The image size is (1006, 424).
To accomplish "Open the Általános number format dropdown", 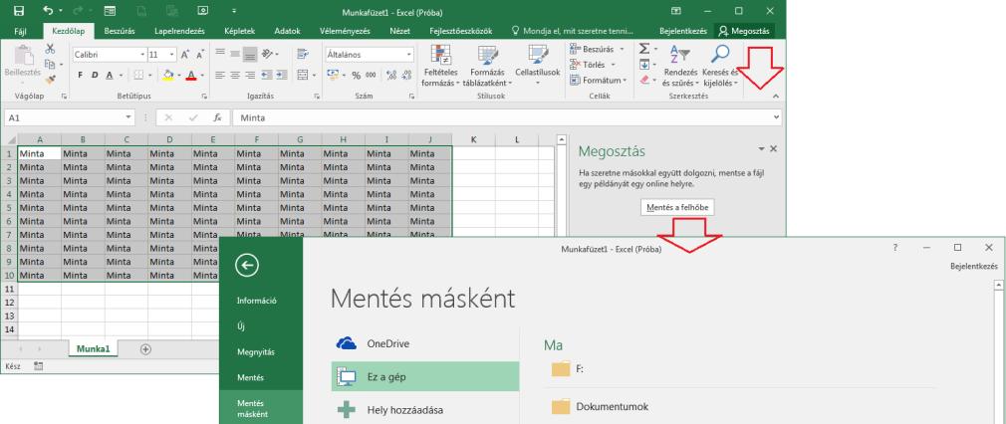I will click(408, 55).
